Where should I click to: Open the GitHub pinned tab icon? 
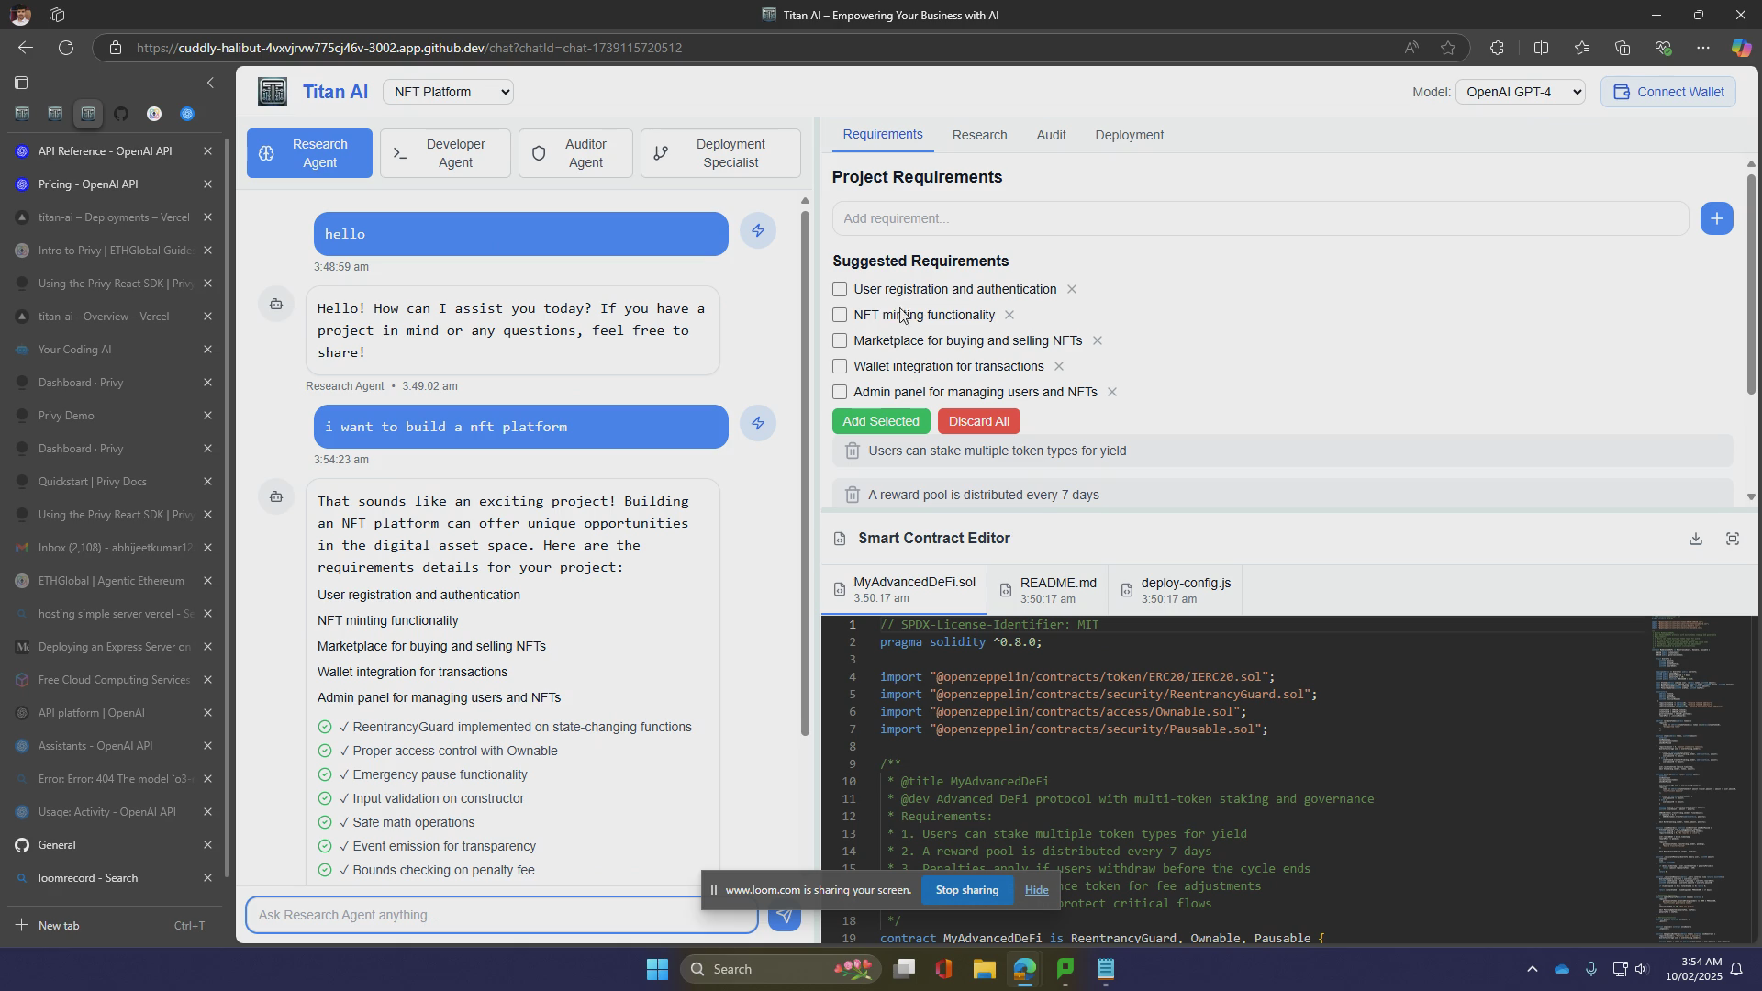click(121, 114)
